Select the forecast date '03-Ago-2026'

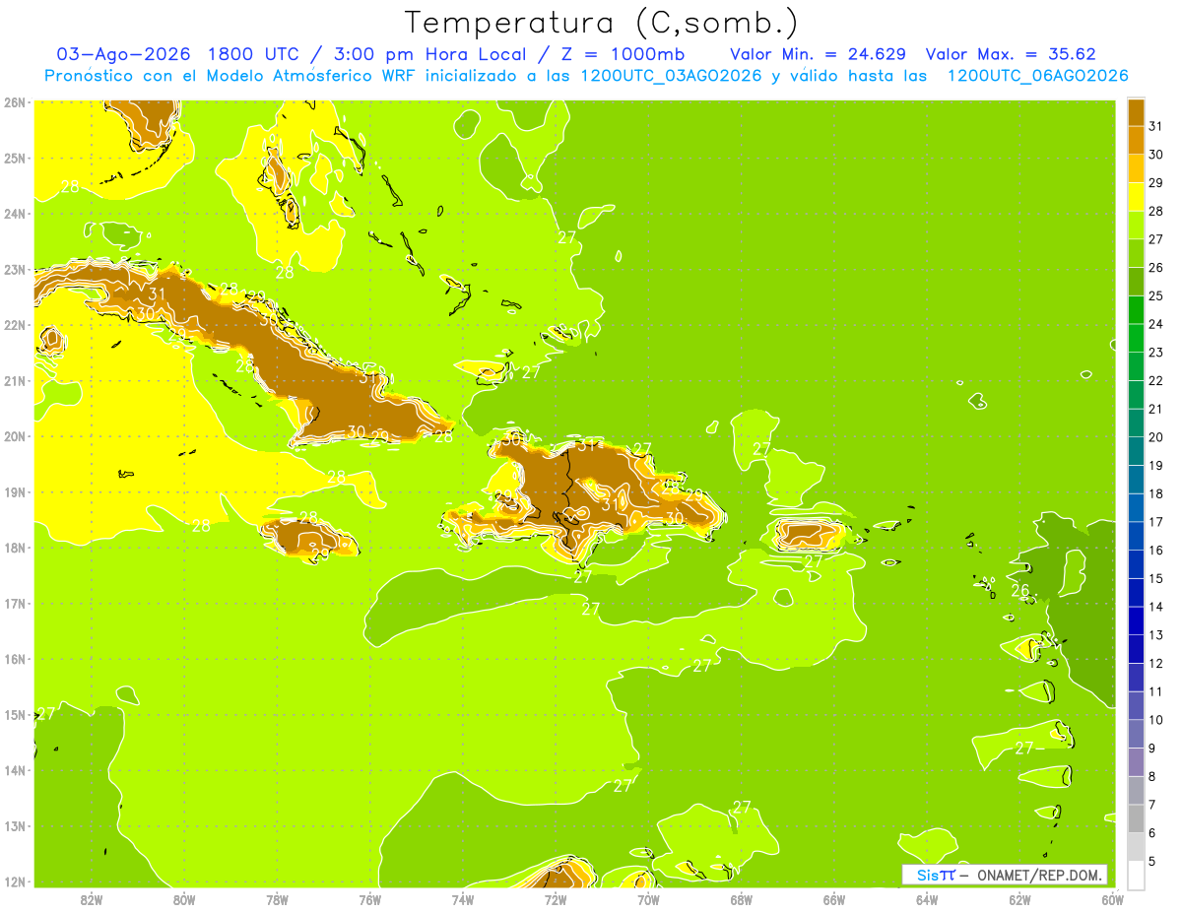(122, 54)
